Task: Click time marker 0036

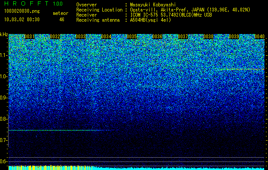Action: (157, 37)
